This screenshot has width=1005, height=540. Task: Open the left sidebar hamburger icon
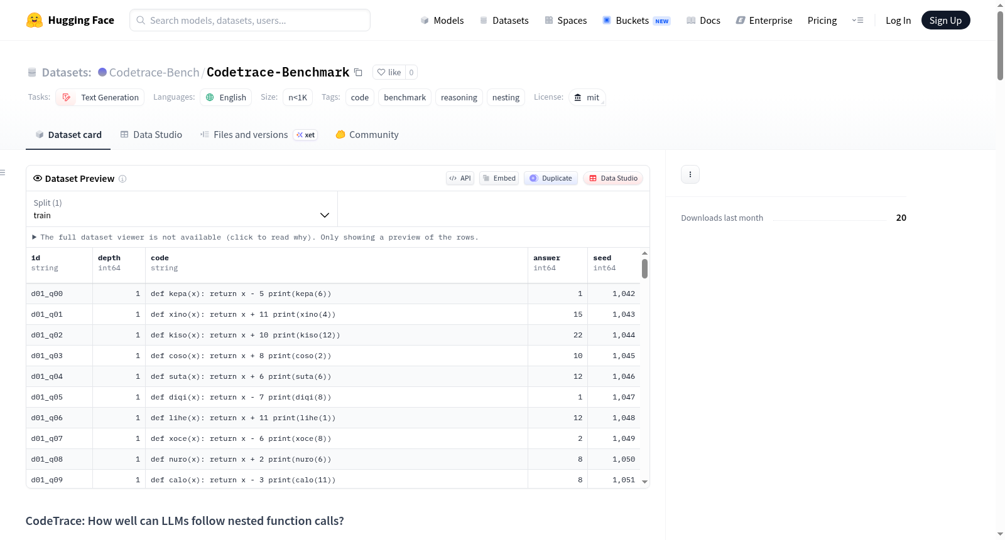3,172
